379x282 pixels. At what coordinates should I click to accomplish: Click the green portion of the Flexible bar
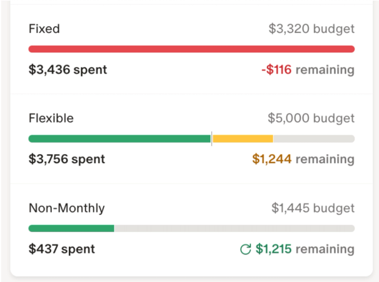click(119, 139)
